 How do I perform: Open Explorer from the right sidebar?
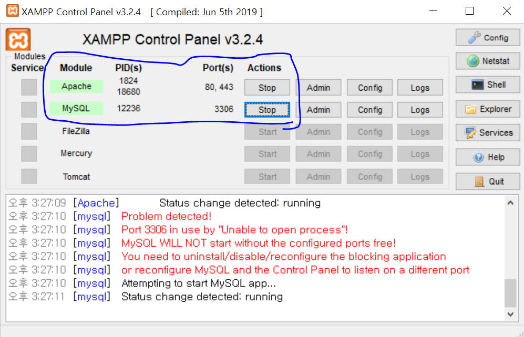[488, 109]
